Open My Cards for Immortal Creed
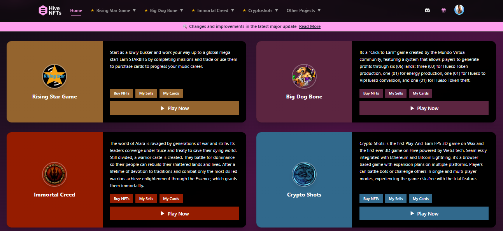 point(171,198)
